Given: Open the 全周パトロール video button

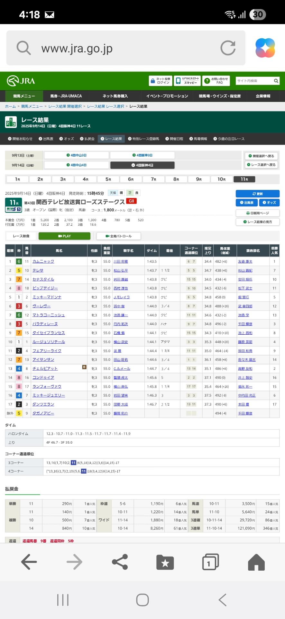Looking at the screenshot, I should click(x=118, y=236).
